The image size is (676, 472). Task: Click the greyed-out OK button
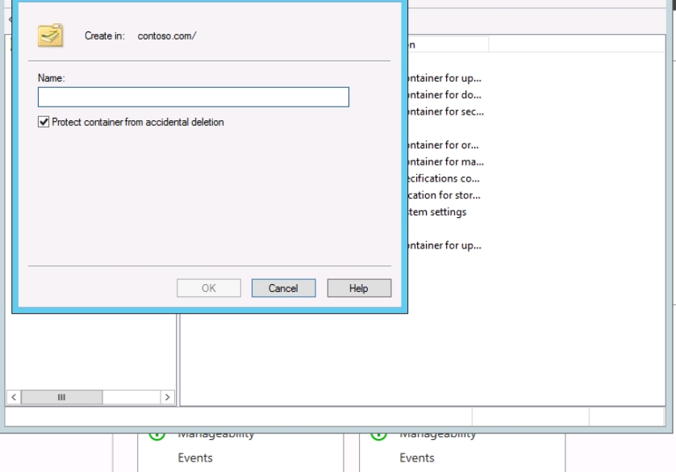pos(209,288)
